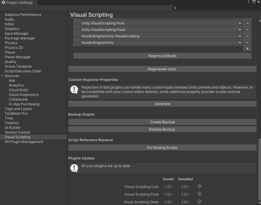
Task: Click the diamond icon next to Visual Scripting Core
Action: (199, 186)
